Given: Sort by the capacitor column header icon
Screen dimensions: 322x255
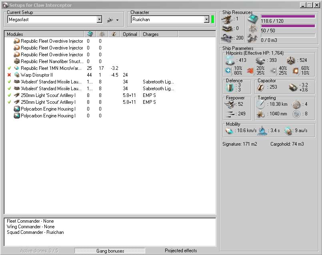Looking at the screenshot, I should (x=114, y=34).
